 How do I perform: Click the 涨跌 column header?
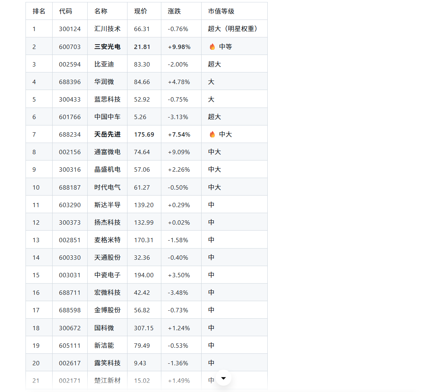coord(174,12)
